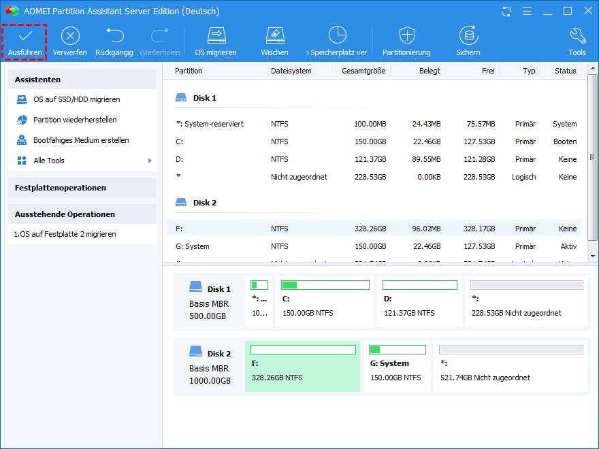Click the AOMEI app logo icon

click(x=12, y=11)
